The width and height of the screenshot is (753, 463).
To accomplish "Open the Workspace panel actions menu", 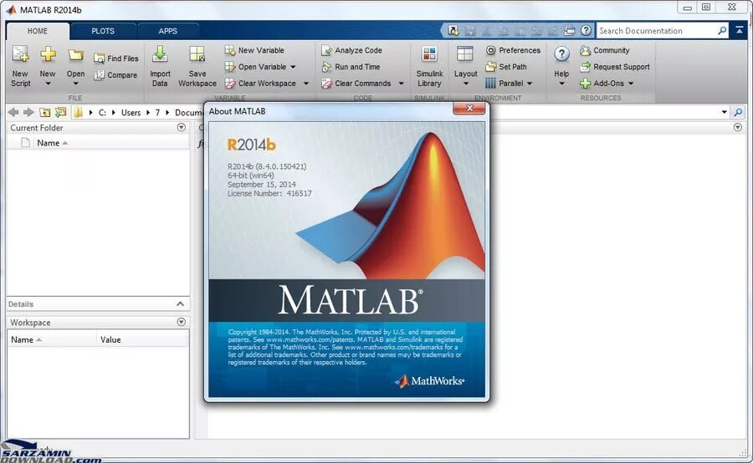I will click(181, 323).
